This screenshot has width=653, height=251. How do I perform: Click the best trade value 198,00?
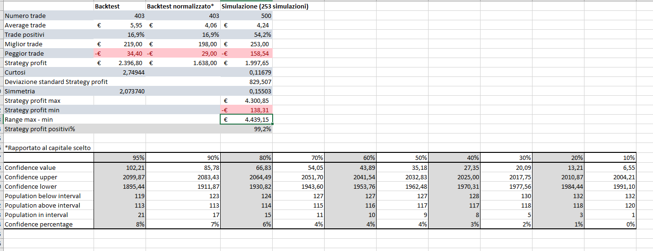coord(183,44)
